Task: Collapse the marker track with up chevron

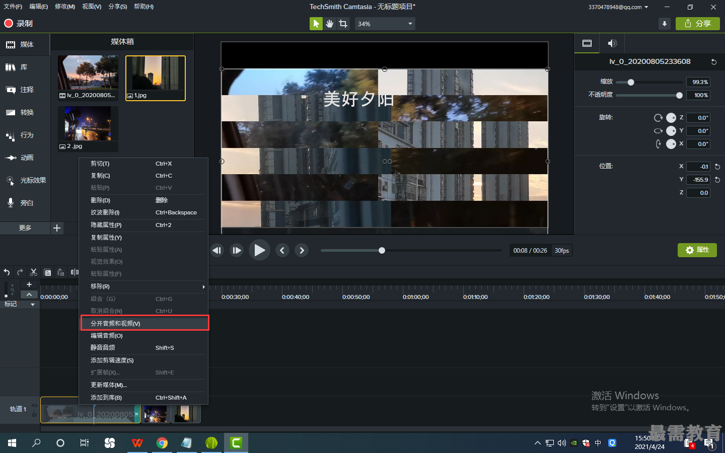Action: pyautogui.click(x=29, y=294)
